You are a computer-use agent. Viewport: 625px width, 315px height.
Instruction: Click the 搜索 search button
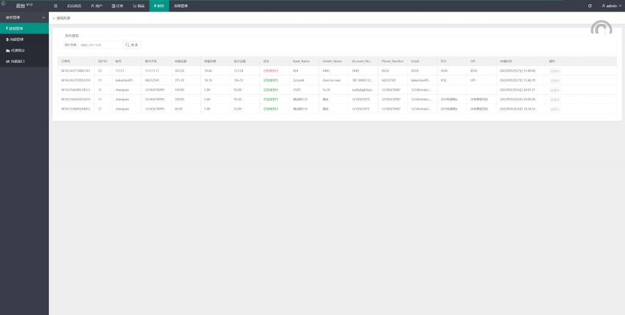(x=131, y=45)
